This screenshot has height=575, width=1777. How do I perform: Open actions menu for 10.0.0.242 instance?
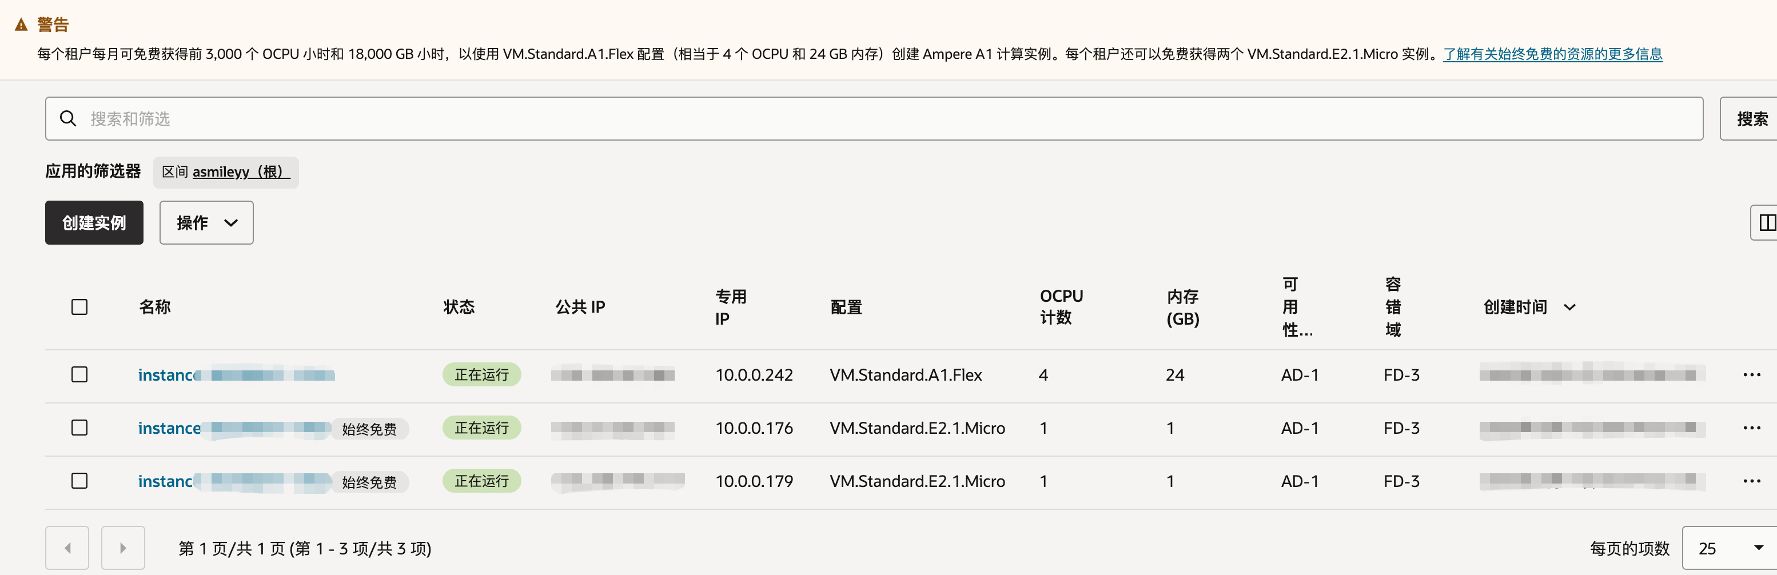tap(1751, 375)
